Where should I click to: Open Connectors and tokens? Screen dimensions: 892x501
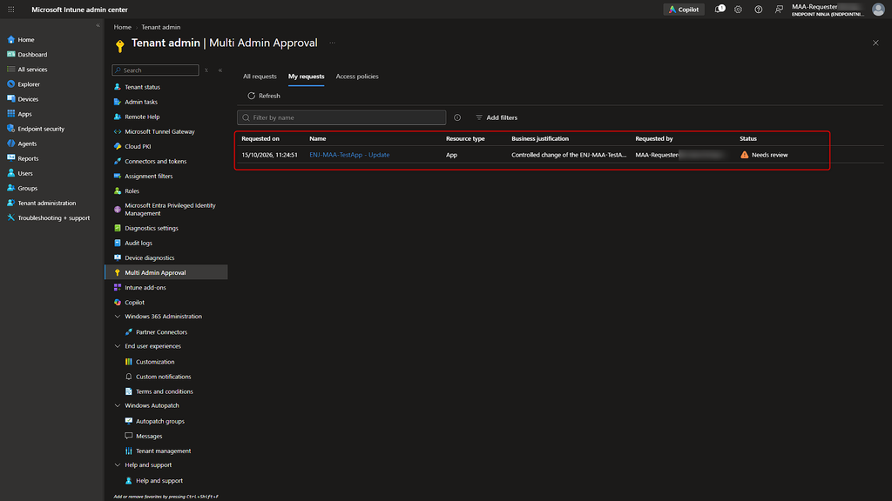[x=155, y=161]
